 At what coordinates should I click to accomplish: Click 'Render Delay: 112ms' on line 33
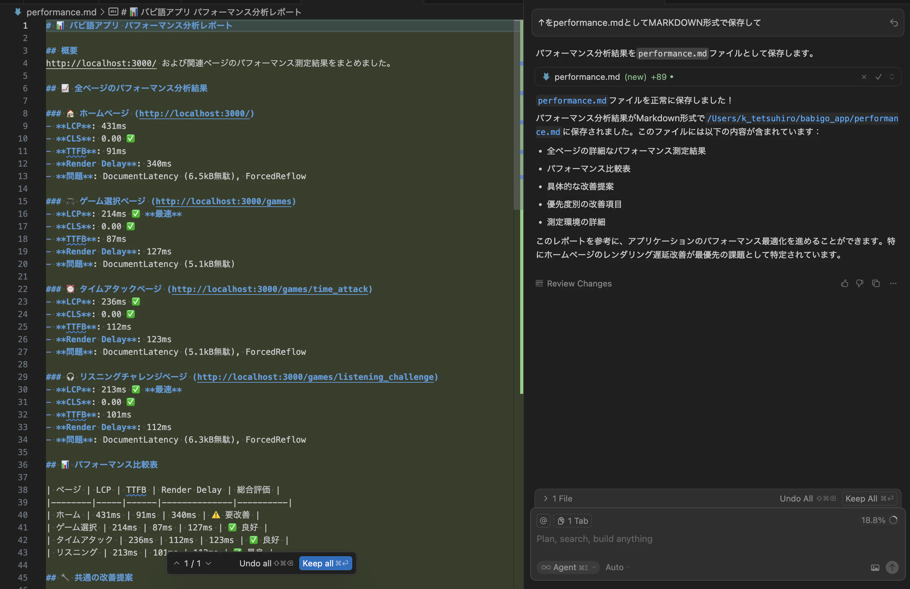pos(114,427)
